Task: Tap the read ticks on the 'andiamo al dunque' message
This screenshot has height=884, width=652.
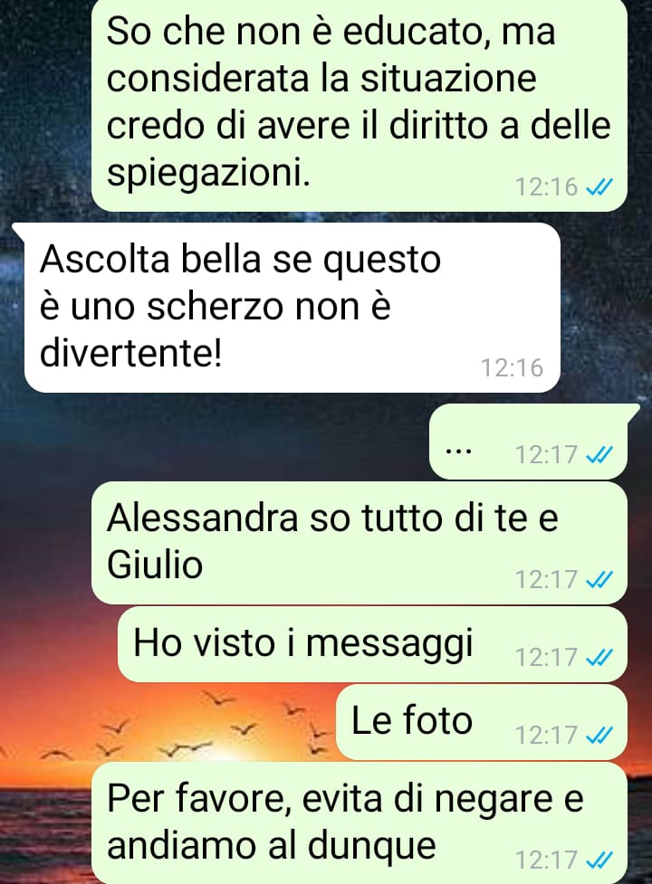Action: pyautogui.click(x=599, y=860)
